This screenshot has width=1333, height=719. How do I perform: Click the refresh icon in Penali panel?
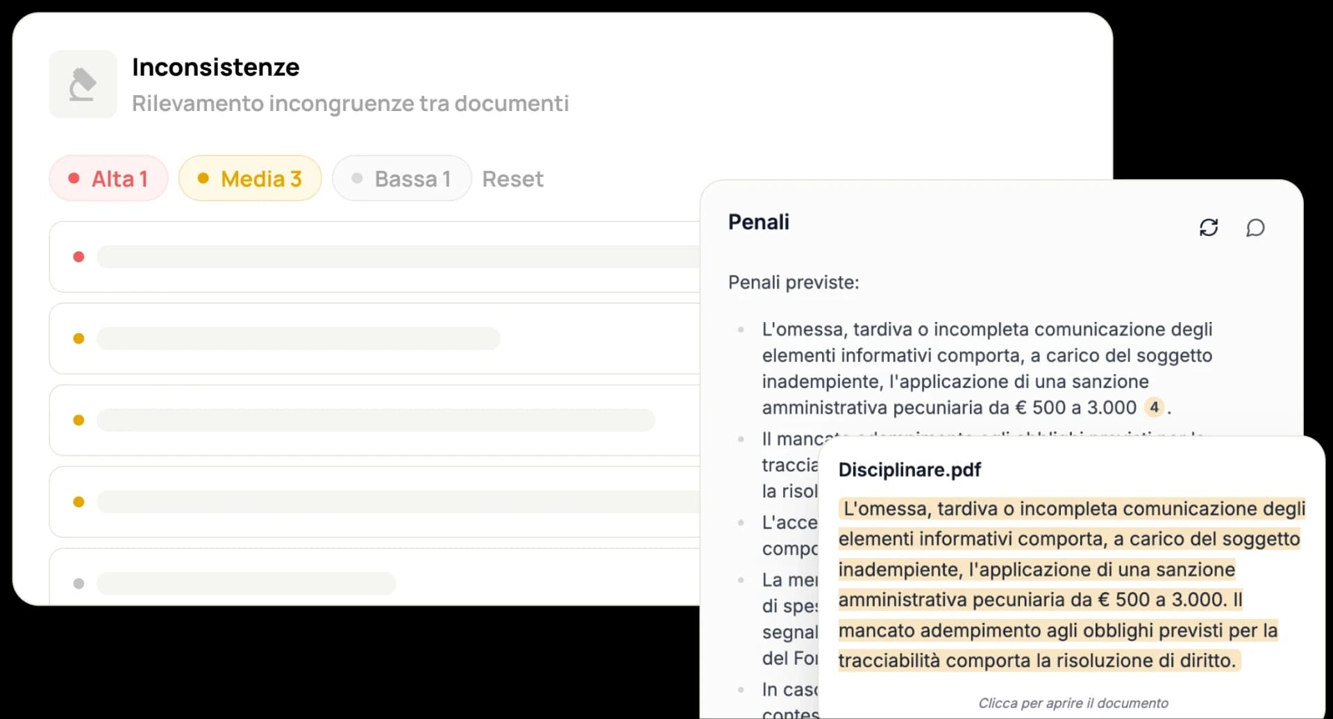1209,228
